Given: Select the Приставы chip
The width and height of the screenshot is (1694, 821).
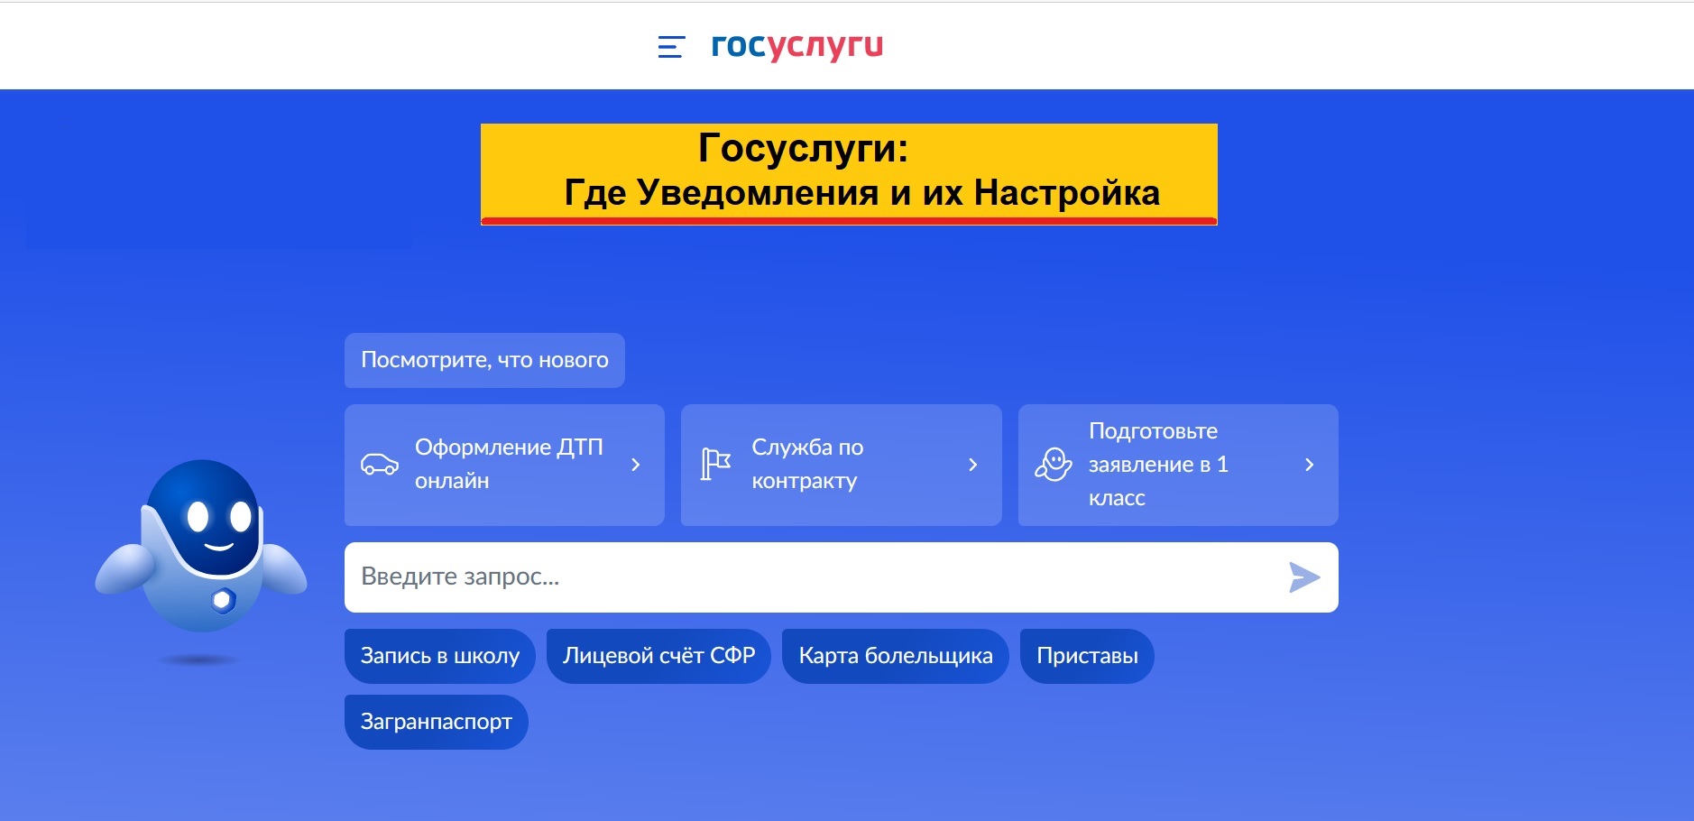Looking at the screenshot, I should [1087, 656].
